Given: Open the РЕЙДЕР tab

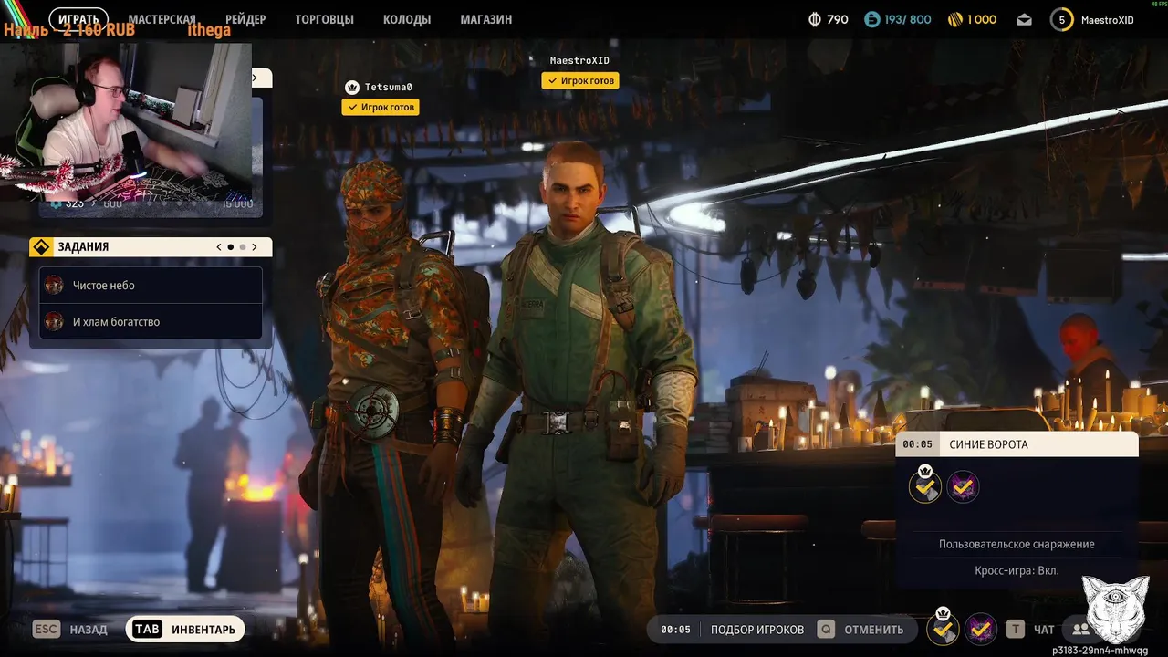Looking at the screenshot, I should coord(245,19).
